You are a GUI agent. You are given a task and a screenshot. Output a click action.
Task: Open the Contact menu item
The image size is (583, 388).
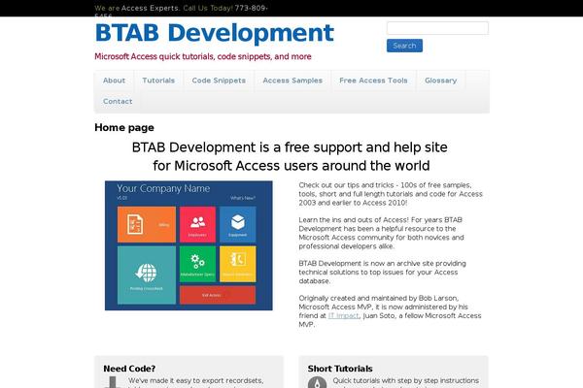(118, 101)
